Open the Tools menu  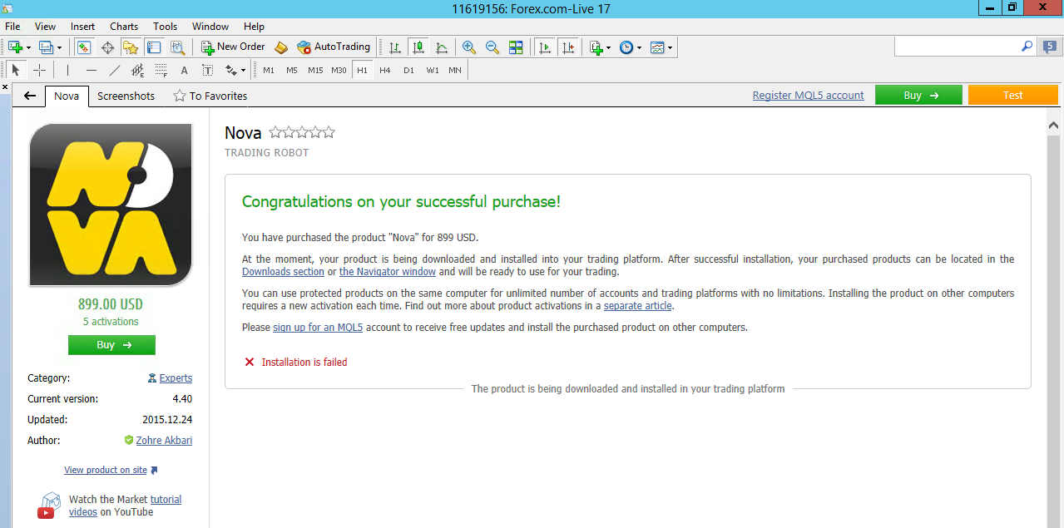tap(166, 27)
